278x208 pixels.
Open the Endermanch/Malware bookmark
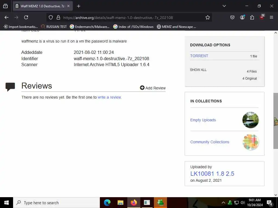90,27
